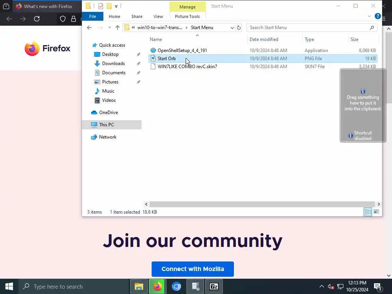Open Chromium browser from the taskbar
Image resolution: width=392 pixels, height=294 pixels.
(176, 286)
